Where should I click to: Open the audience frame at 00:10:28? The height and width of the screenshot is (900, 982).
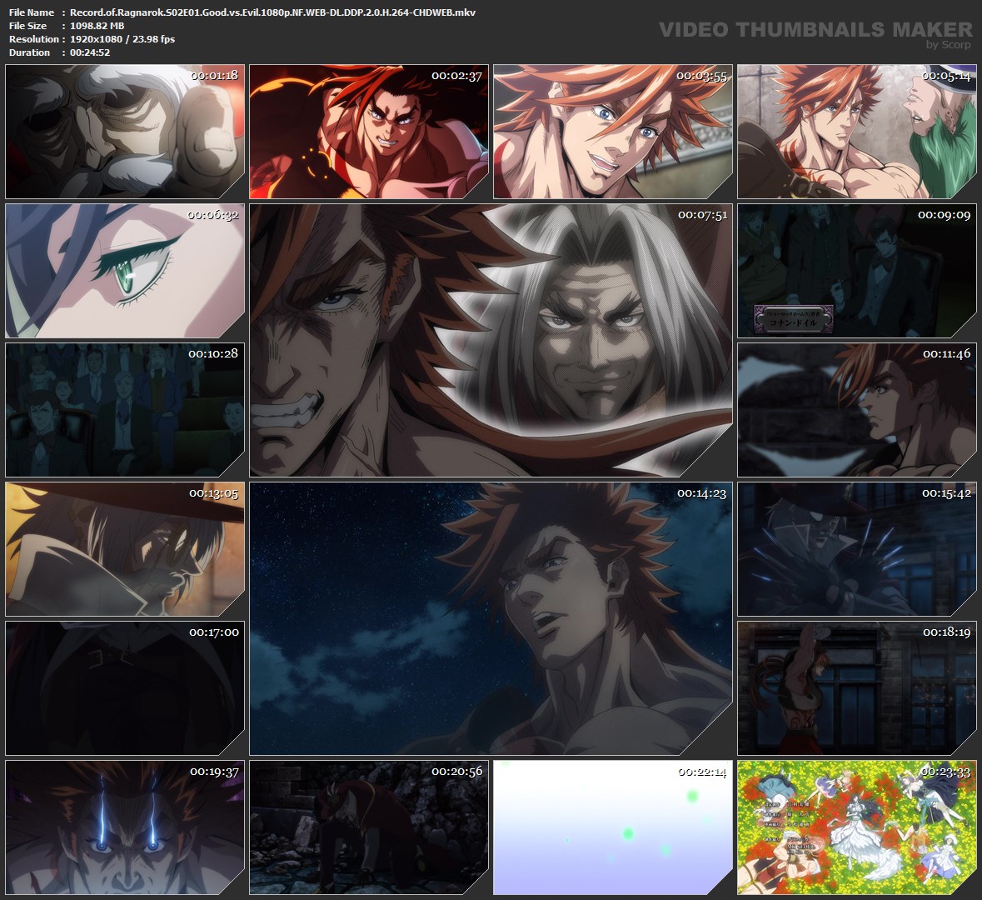pyautogui.click(x=125, y=410)
